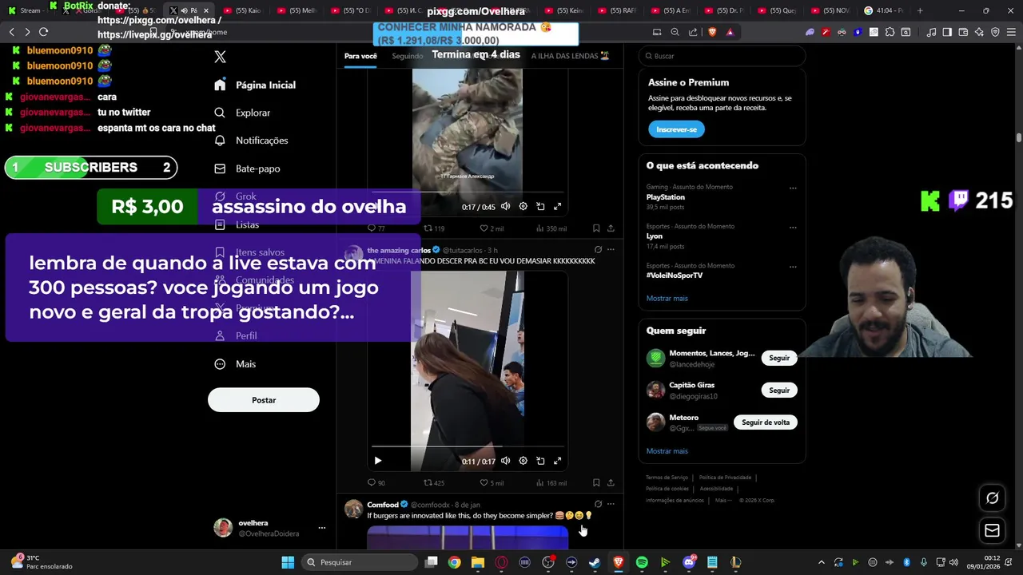Click the Postar button
Image resolution: width=1023 pixels, height=575 pixels.
tap(264, 400)
